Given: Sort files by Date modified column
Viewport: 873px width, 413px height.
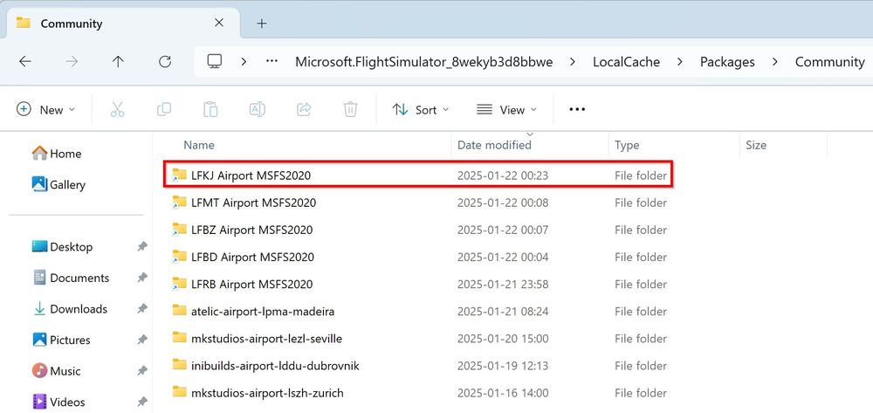Looking at the screenshot, I should (x=494, y=145).
